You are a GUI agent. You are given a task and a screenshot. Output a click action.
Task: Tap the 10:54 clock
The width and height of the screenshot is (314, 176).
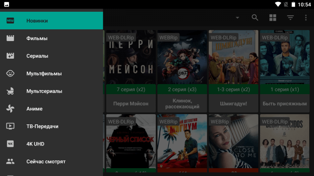point(305,4)
